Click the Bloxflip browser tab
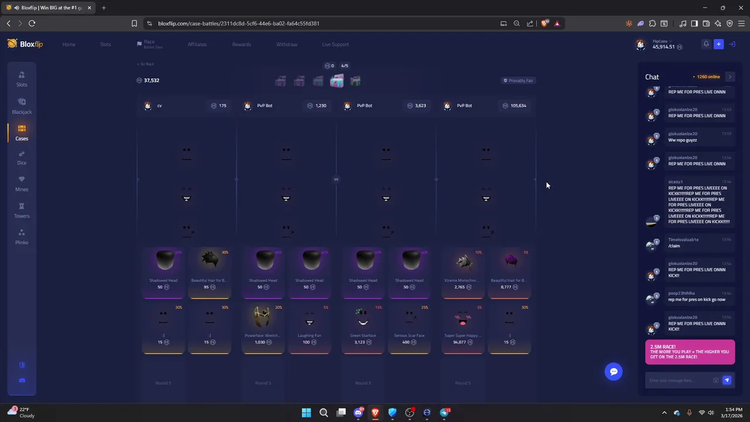The width and height of the screenshot is (750, 422). point(48,8)
